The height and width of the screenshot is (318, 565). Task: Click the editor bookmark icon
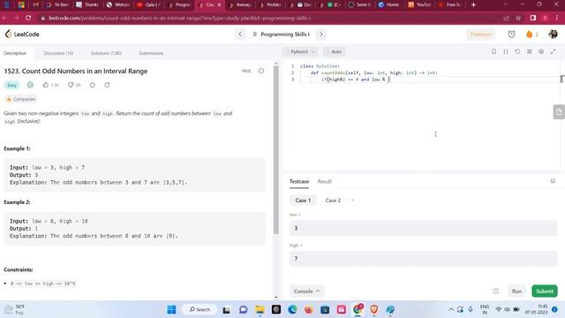tap(493, 52)
